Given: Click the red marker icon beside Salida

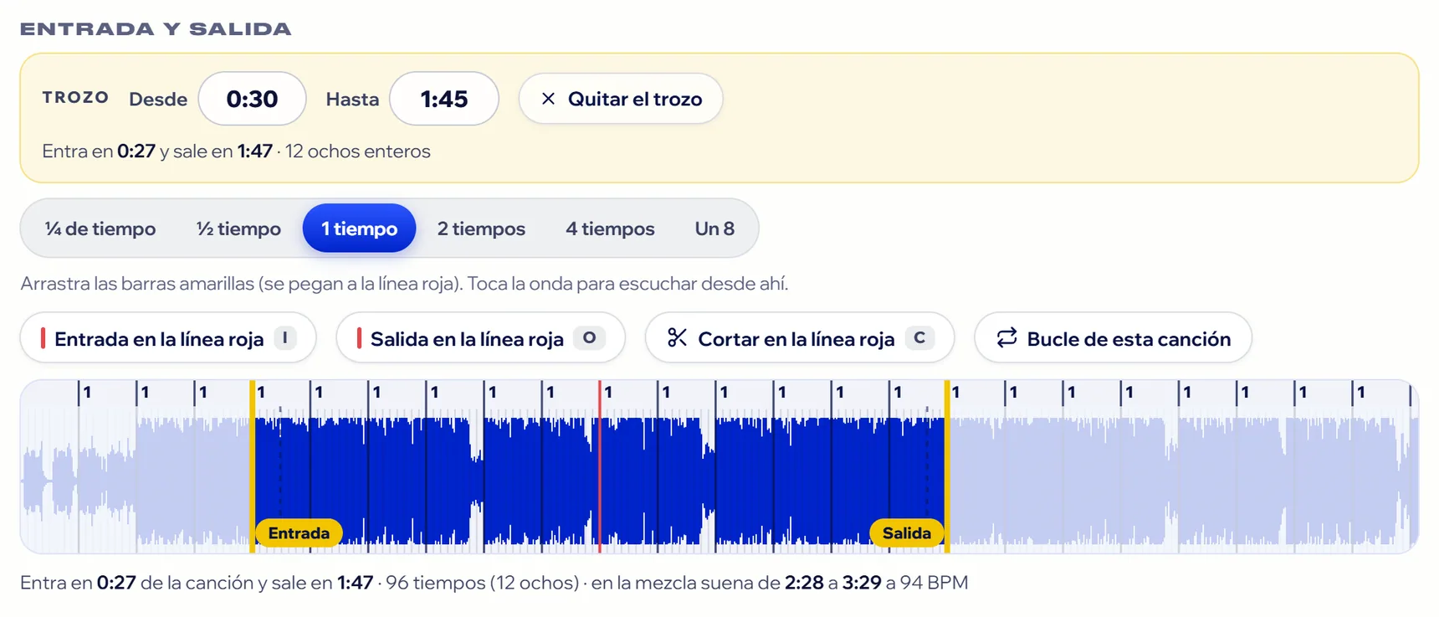Looking at the screenshot, I should coord(359,338).
